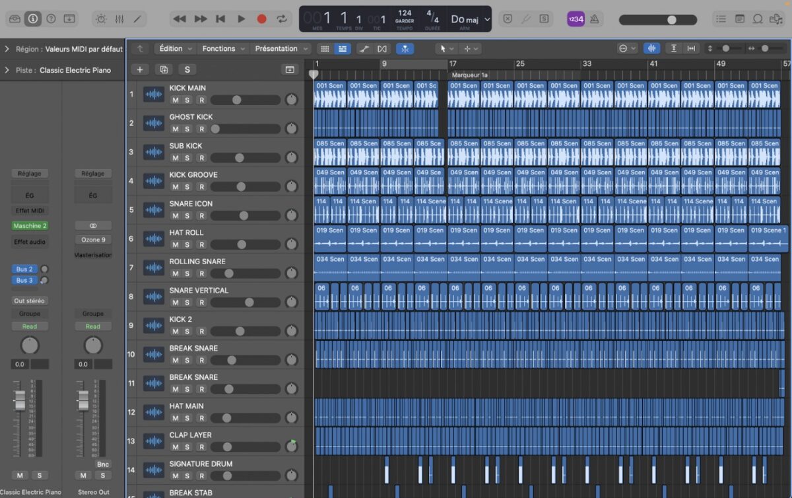792x498 pixels.
Task: Click the vertical auto zoom icon
Action: pos(674,48)
